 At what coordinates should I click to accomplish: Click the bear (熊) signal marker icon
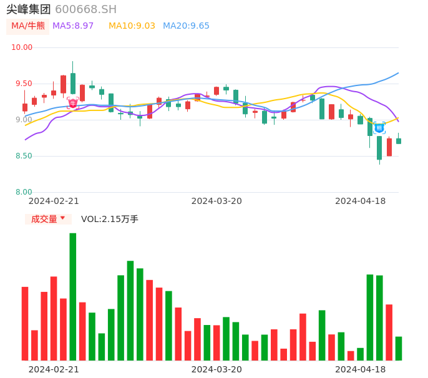click(379, 128)
